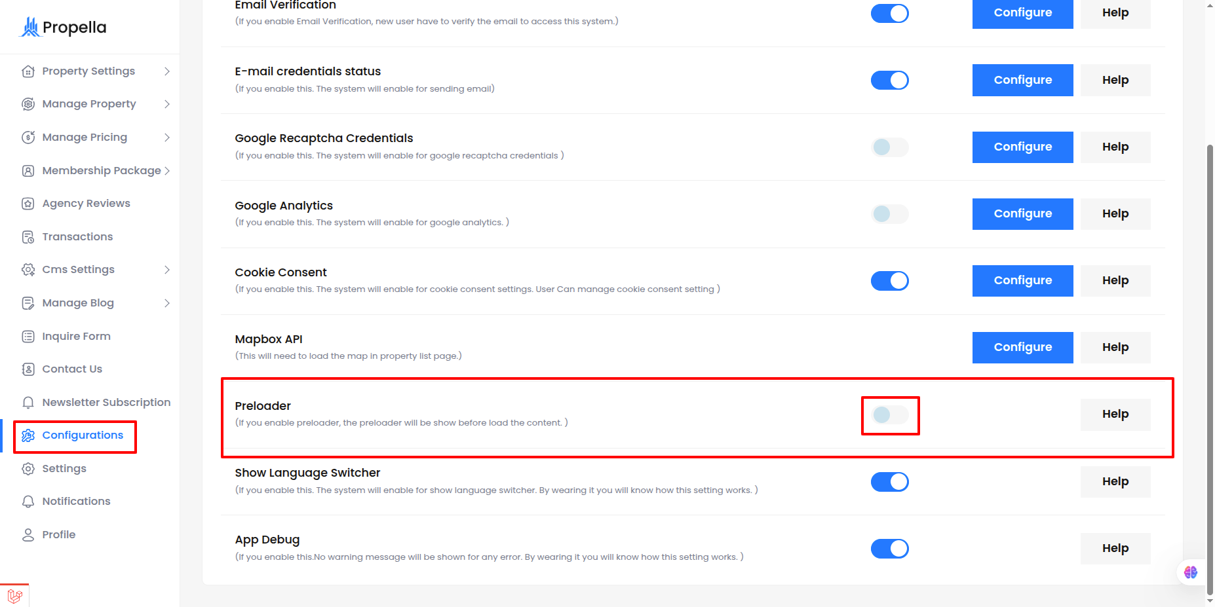Open Notifications from the sidebar
Screen dimensions: 1215x607
[x=76, y=502]
